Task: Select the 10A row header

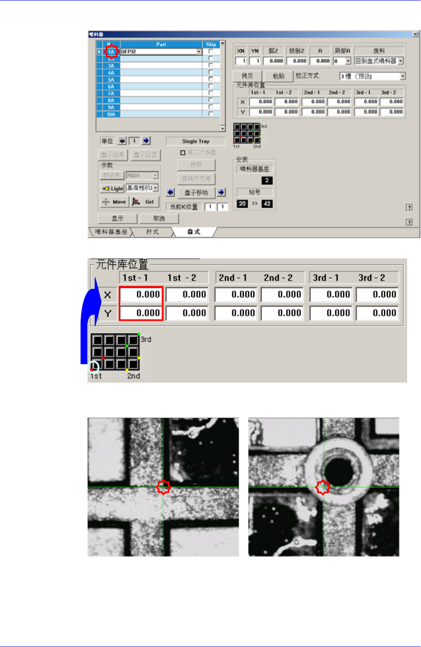Action: click(x=111, y=114)
